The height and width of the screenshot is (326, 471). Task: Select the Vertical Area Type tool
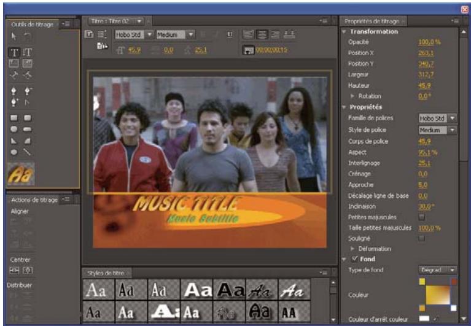(x=28, y=63)
